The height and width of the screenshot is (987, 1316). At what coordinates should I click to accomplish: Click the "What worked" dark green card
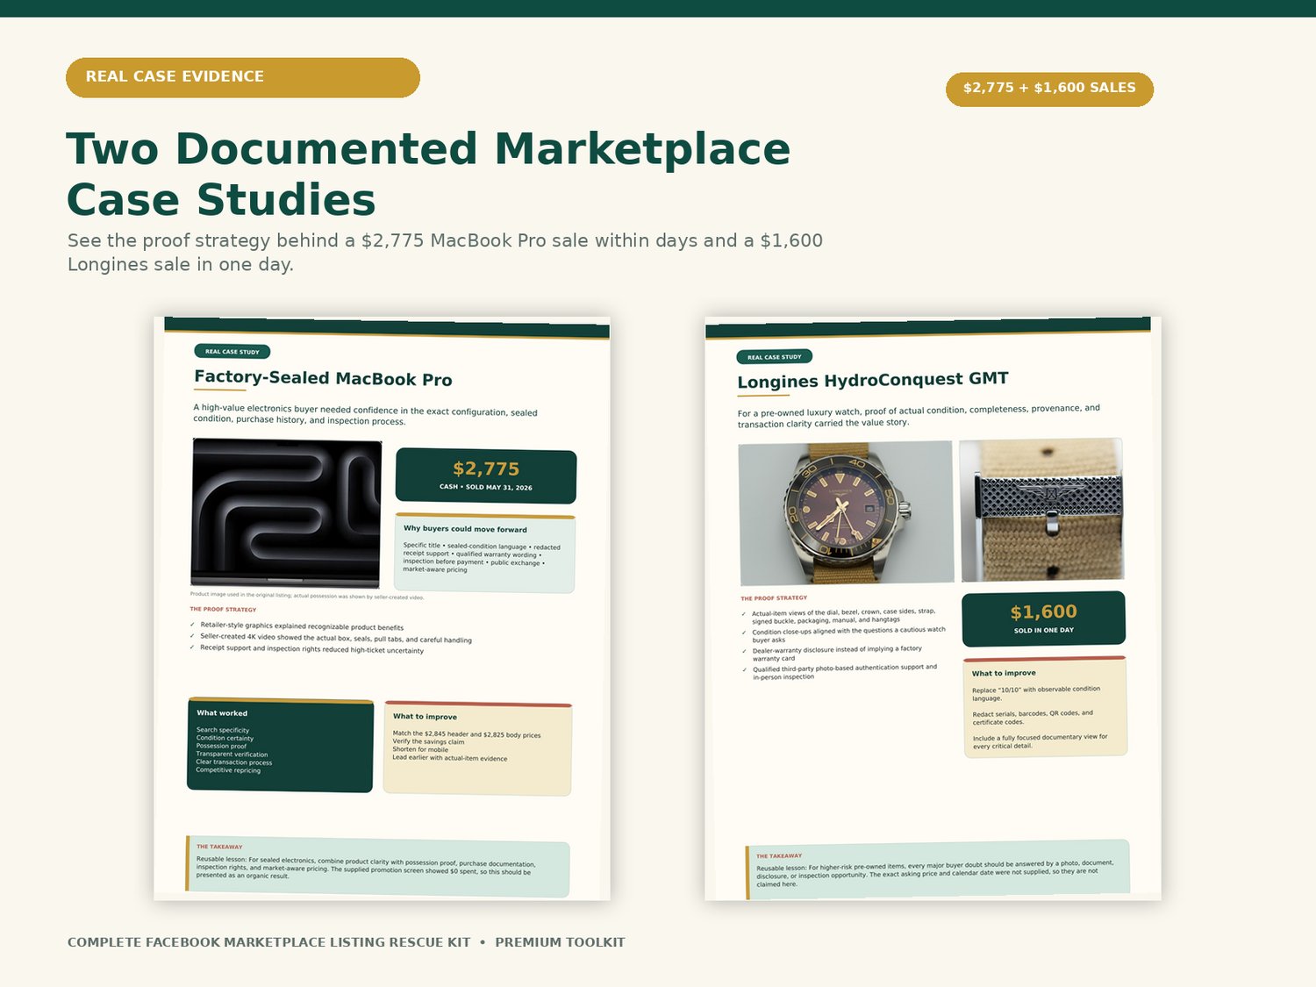click(281, 745)
